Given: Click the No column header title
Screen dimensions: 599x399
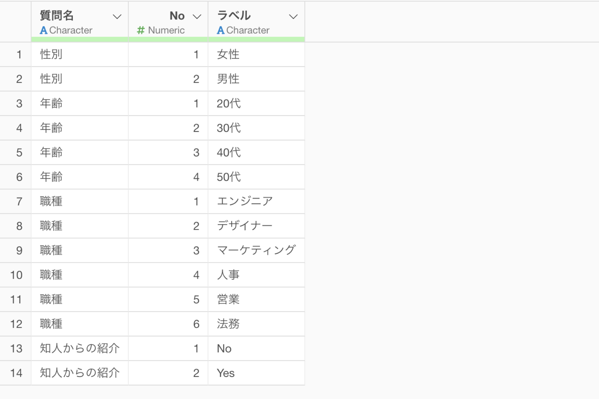Looking at the screenshot, I should 177,16.
